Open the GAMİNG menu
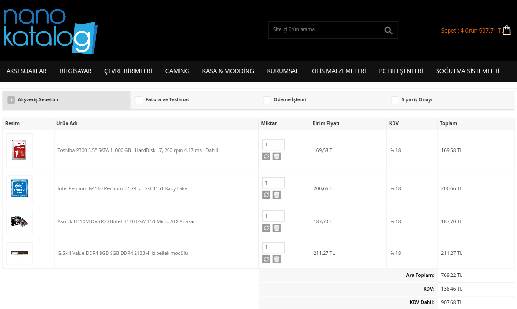This screenshot has height=309, width=517. [x=177, y=71]
